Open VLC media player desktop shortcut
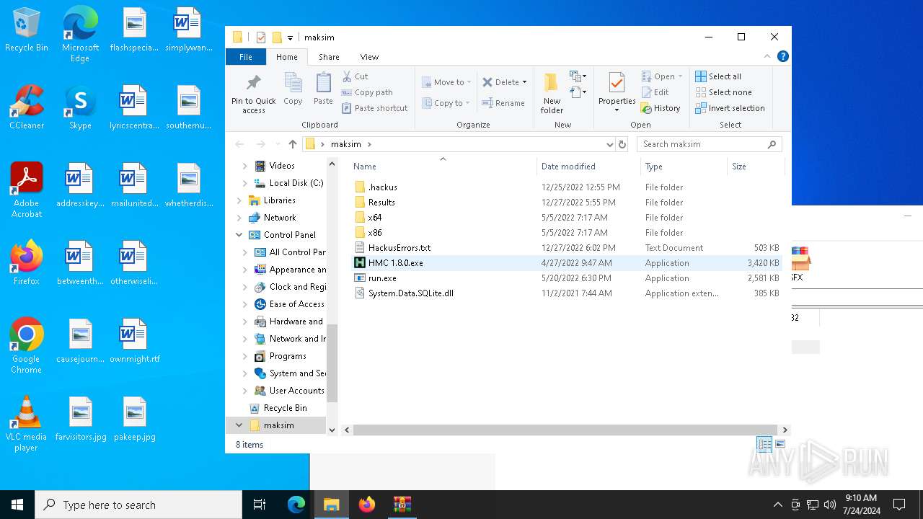Screen dimensions: 923x519 point(26,425)
